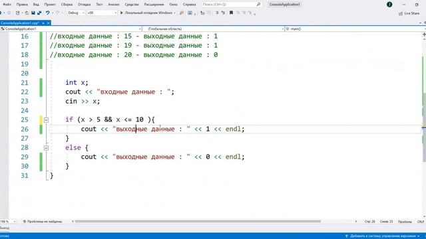426x239 pixels.
Task: Toggle the bookmark icon
Action: pos(231,13)
